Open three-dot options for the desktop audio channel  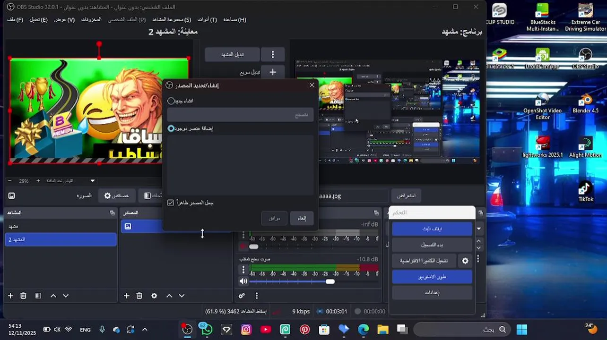pyautogui.click(x=243, y=270)
